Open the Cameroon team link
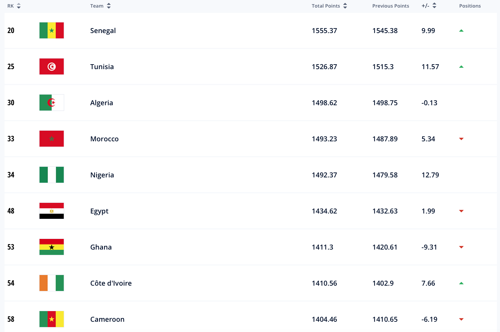Viewport: 500px width, 332px height. click(107, 319)
